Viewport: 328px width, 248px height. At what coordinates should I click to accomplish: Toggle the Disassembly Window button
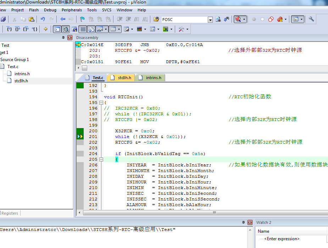(66, 29)
